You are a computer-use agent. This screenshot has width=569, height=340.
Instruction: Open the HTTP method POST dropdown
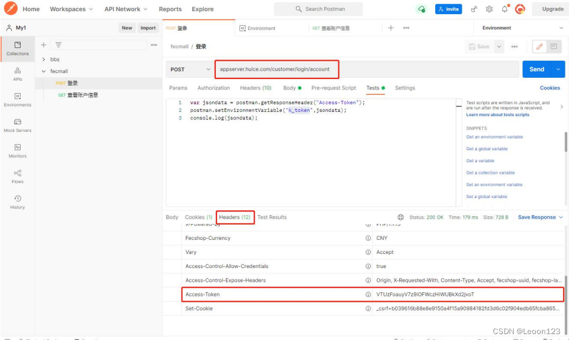[190, 69]
